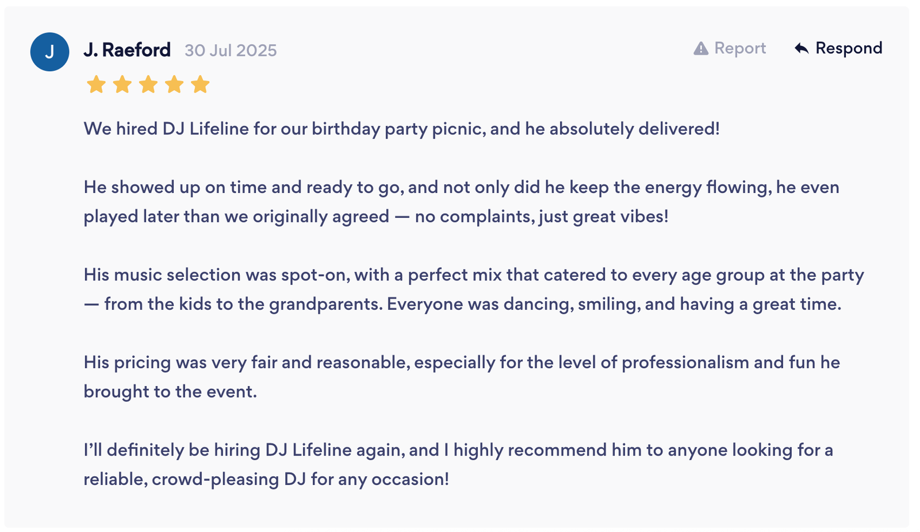The width and height of the screenshot is (920, 532).
Task: Select the second rating star
Action: click(122, 84)
